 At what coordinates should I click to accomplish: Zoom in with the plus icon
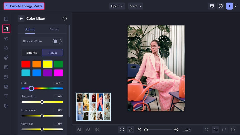176,130
